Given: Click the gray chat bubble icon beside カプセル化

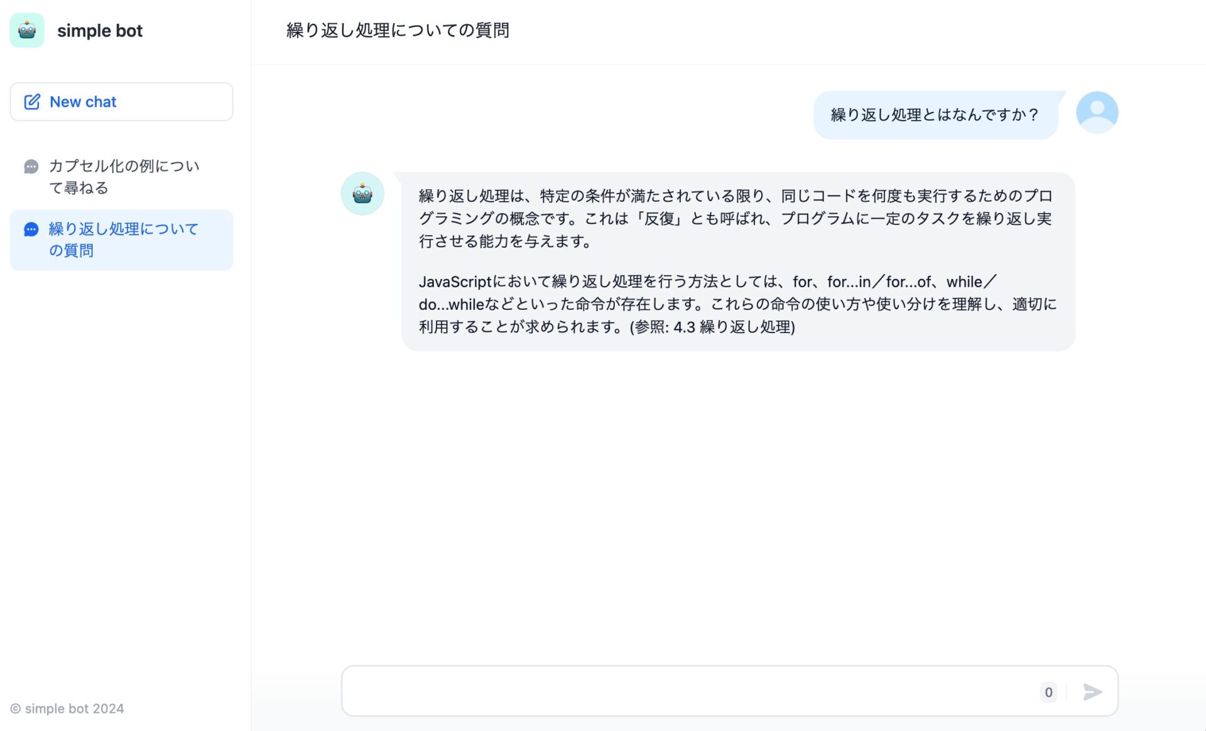Looking at the screenshot, I should click(31, 167).
